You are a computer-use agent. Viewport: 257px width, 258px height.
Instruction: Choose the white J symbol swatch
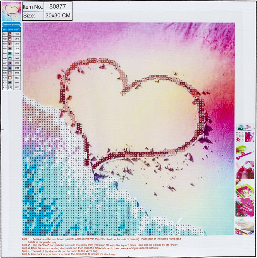pos(10,87)
